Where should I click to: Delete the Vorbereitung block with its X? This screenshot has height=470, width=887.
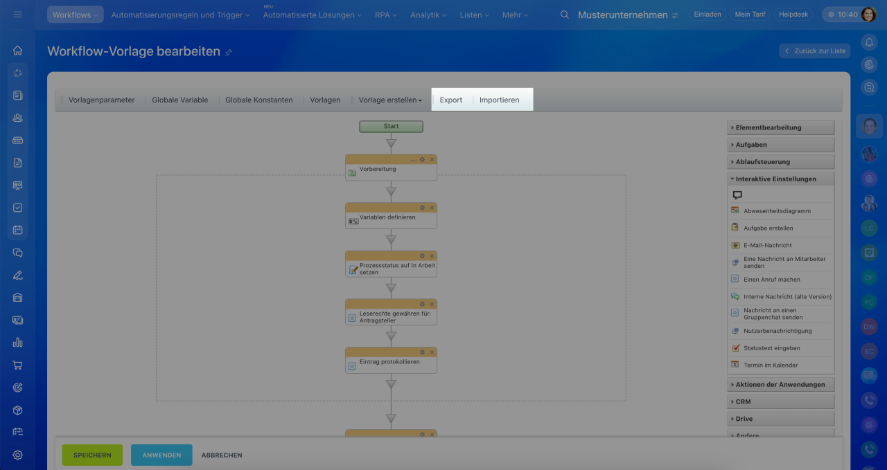tap(432, 159)
